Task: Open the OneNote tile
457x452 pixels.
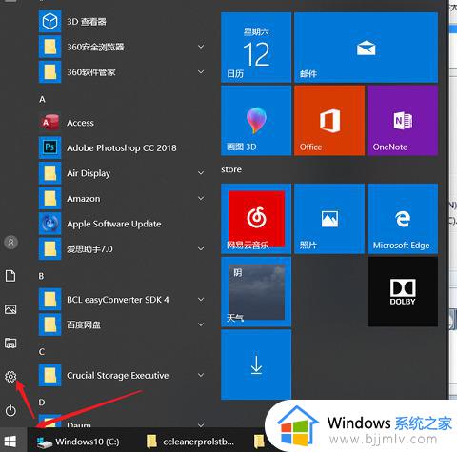Action: tap(403, 121)
